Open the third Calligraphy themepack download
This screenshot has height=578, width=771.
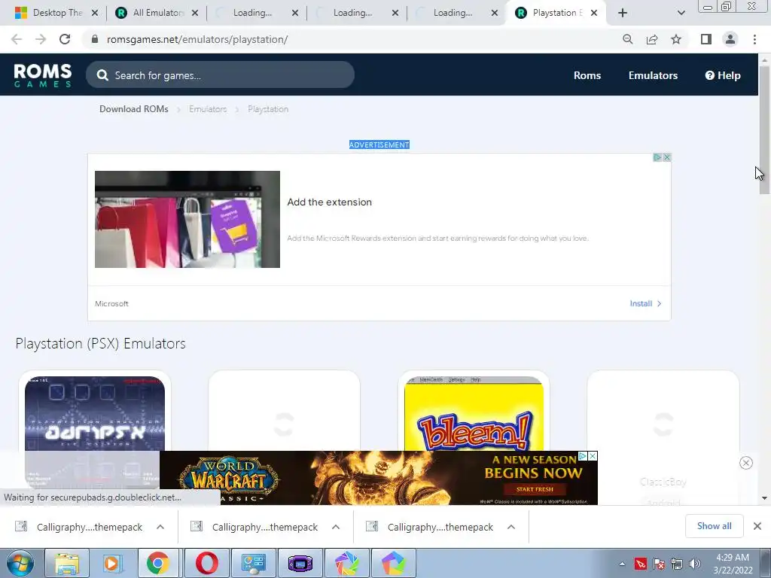coord(431,527)
